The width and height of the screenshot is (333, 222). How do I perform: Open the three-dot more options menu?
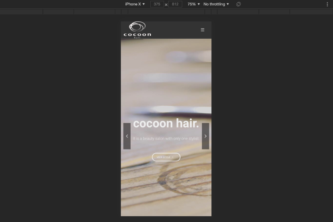[x=327, y=4]
